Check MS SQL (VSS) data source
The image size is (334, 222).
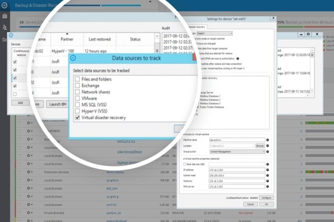point(77,104)
